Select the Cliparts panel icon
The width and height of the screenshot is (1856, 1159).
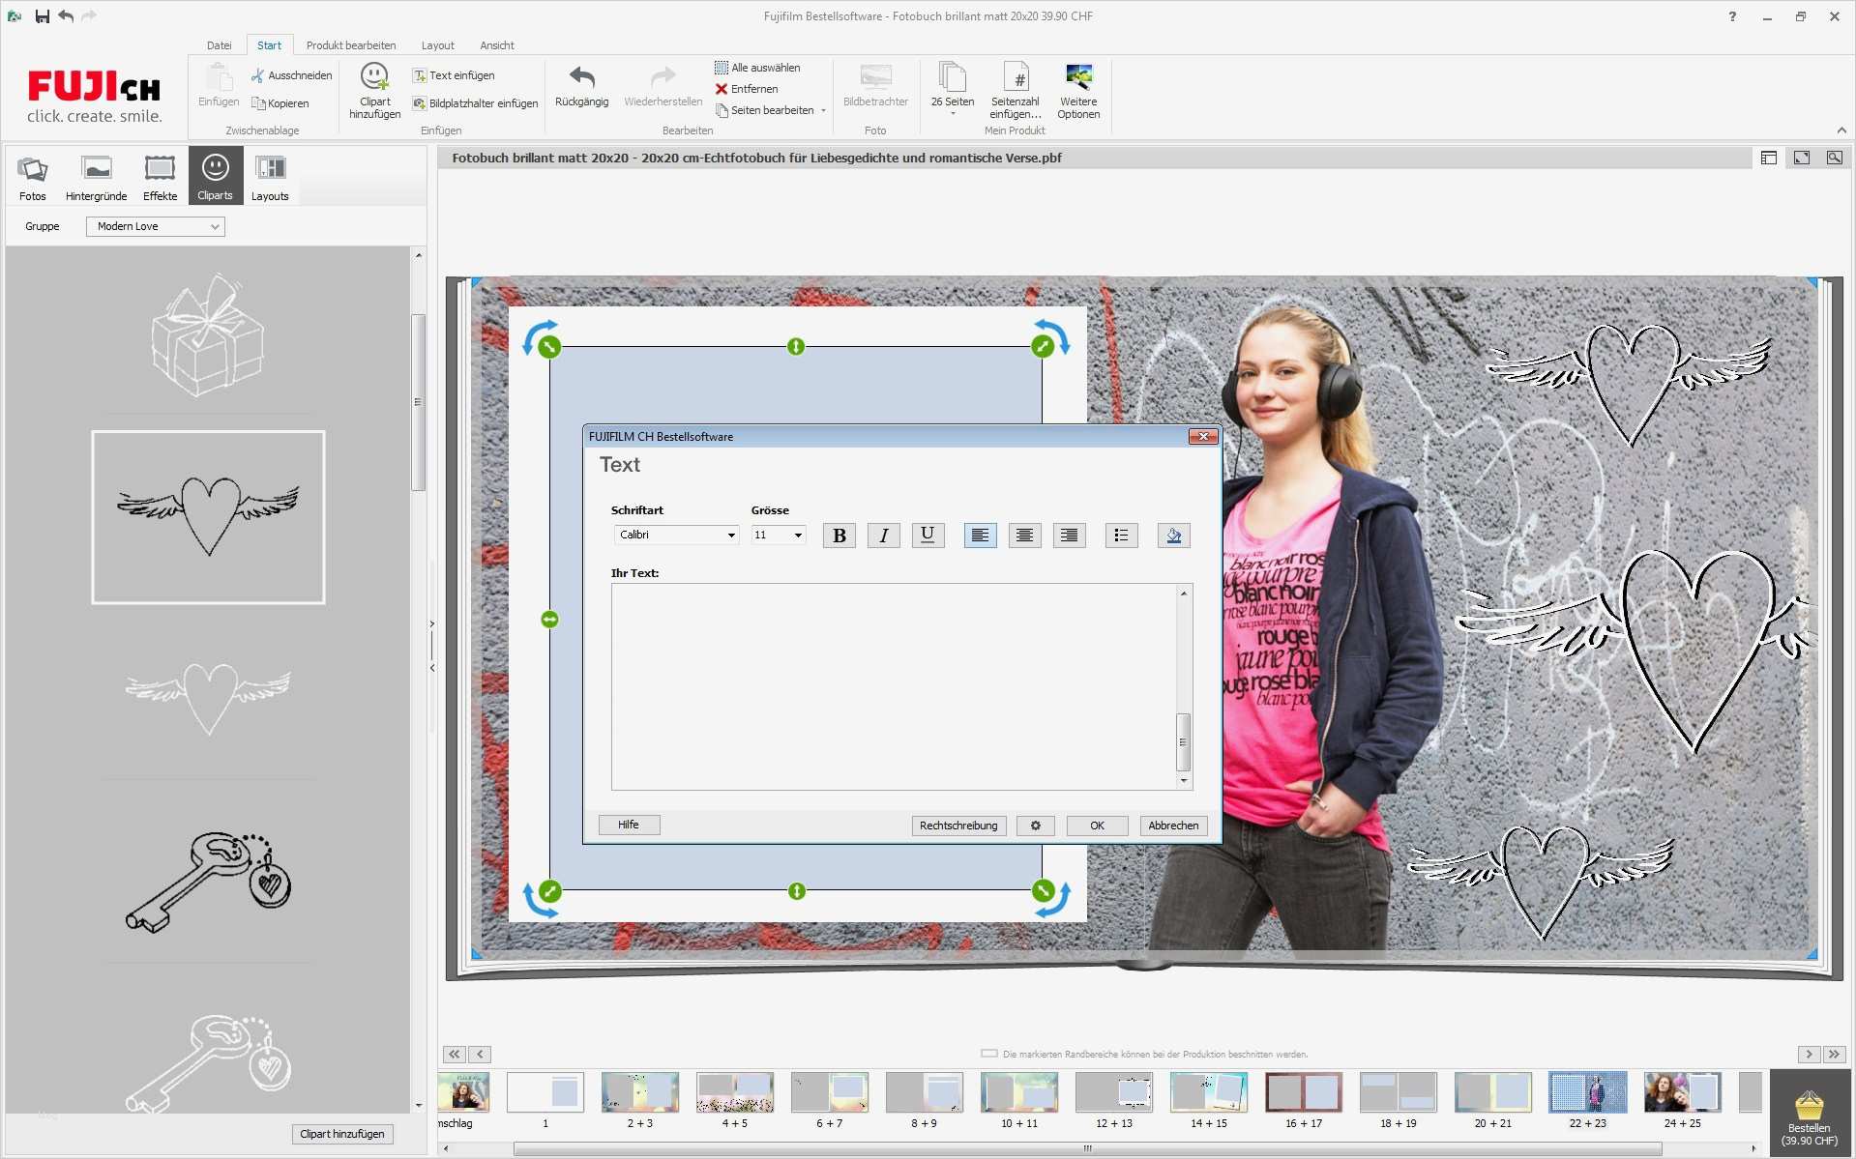point(215,174)
